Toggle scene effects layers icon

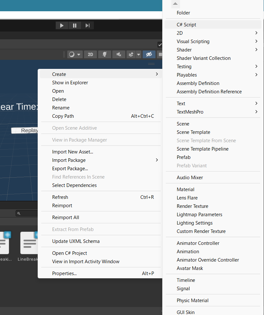point(131,54)
